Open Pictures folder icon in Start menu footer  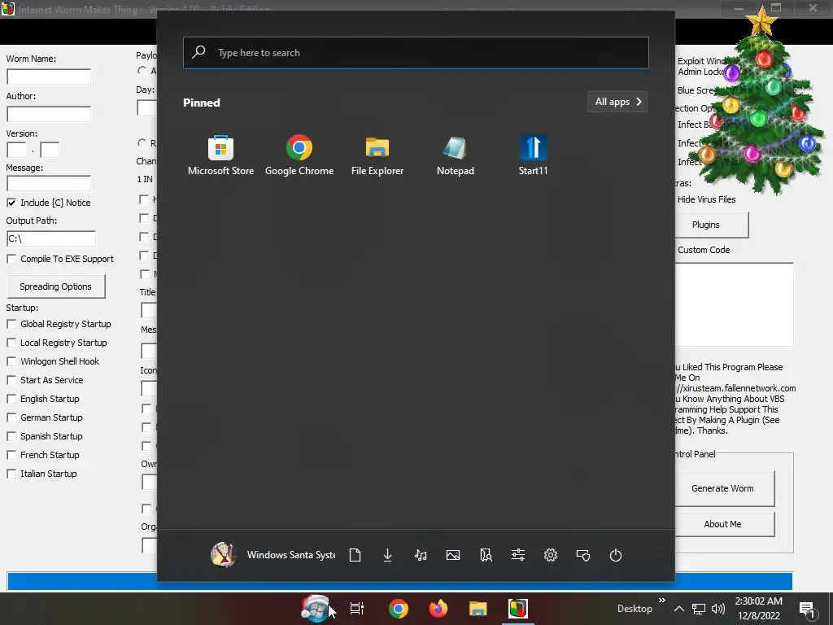click(x=453, y=555)
